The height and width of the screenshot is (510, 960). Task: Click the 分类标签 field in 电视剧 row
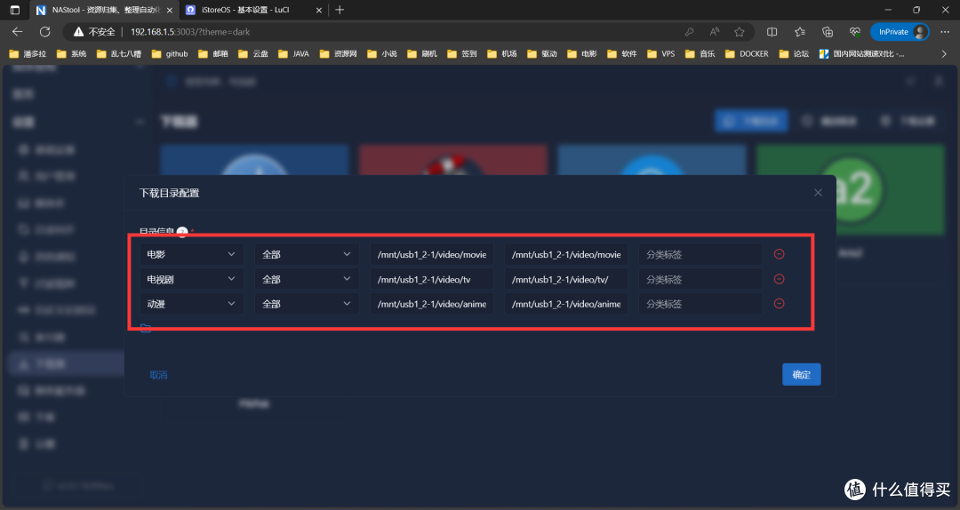coord(700,279)
